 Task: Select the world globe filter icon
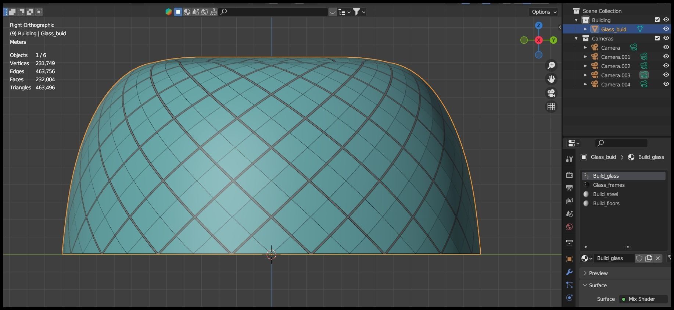click(205, 12)
